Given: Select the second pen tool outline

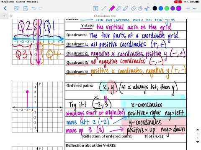Looking at the screenshot, I should point(119,8).
